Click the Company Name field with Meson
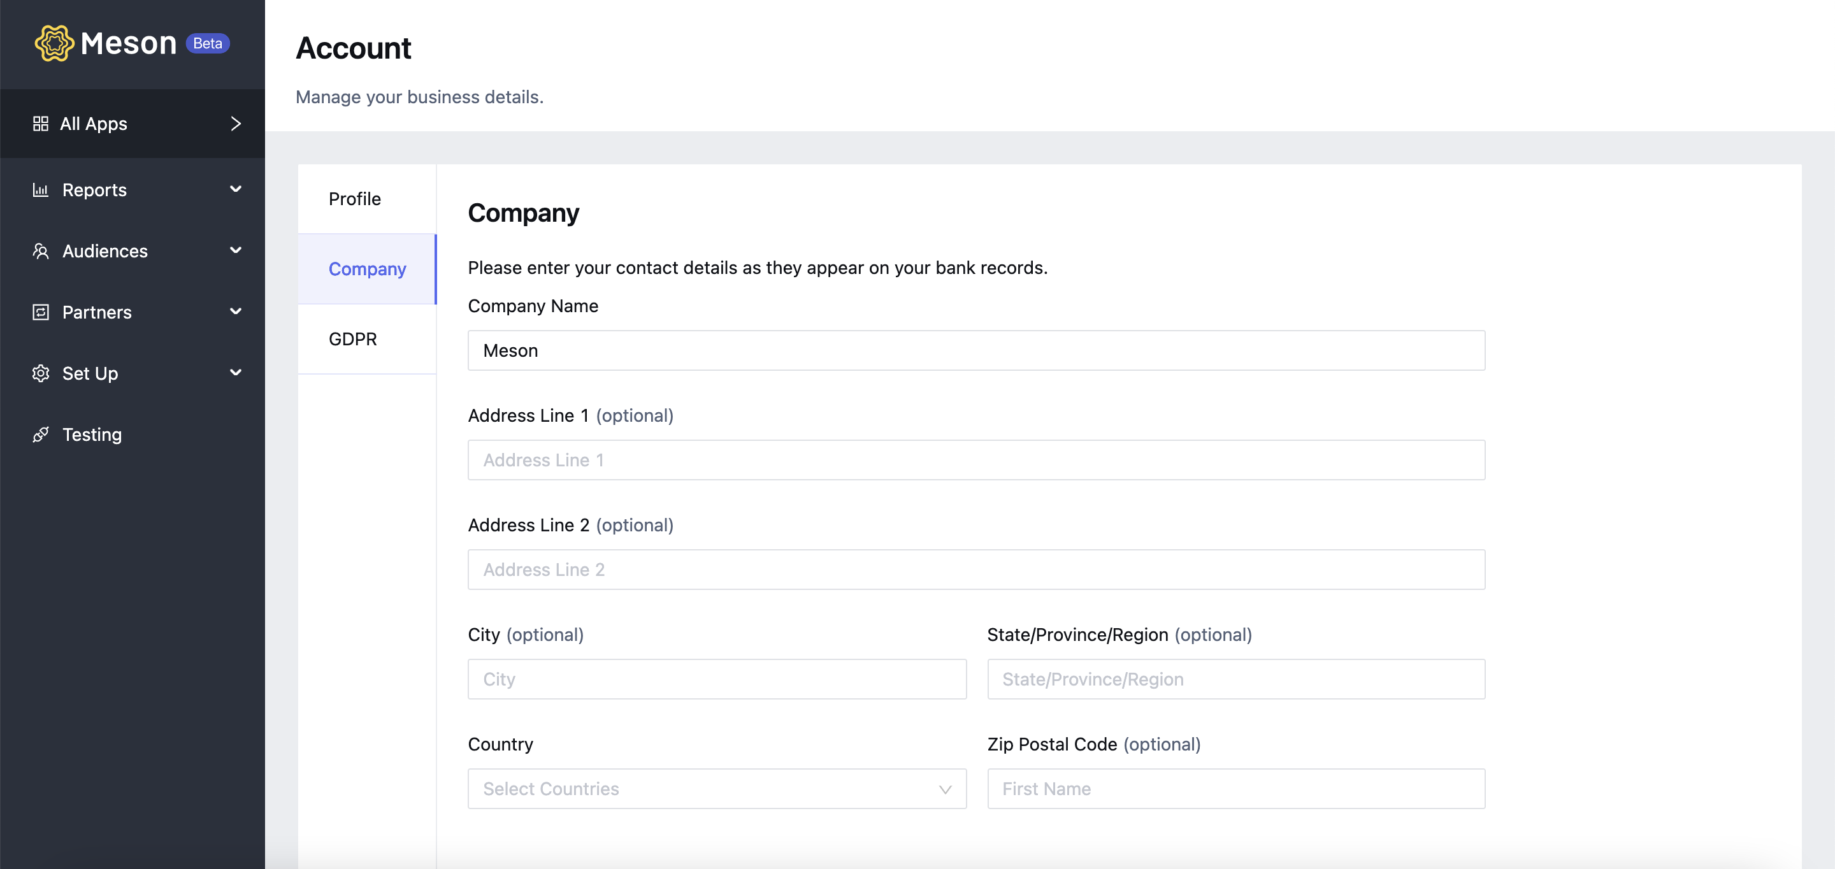Screen dimensions: 1835x869 pyautogui.click(x=977, y=350)
